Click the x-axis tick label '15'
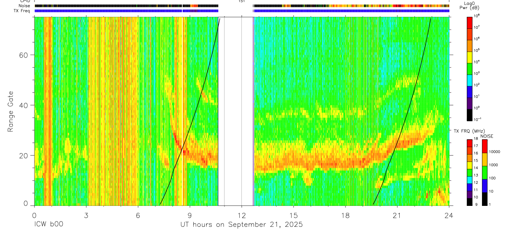Screen dimensions: 505x233 (x=293, y=215)
